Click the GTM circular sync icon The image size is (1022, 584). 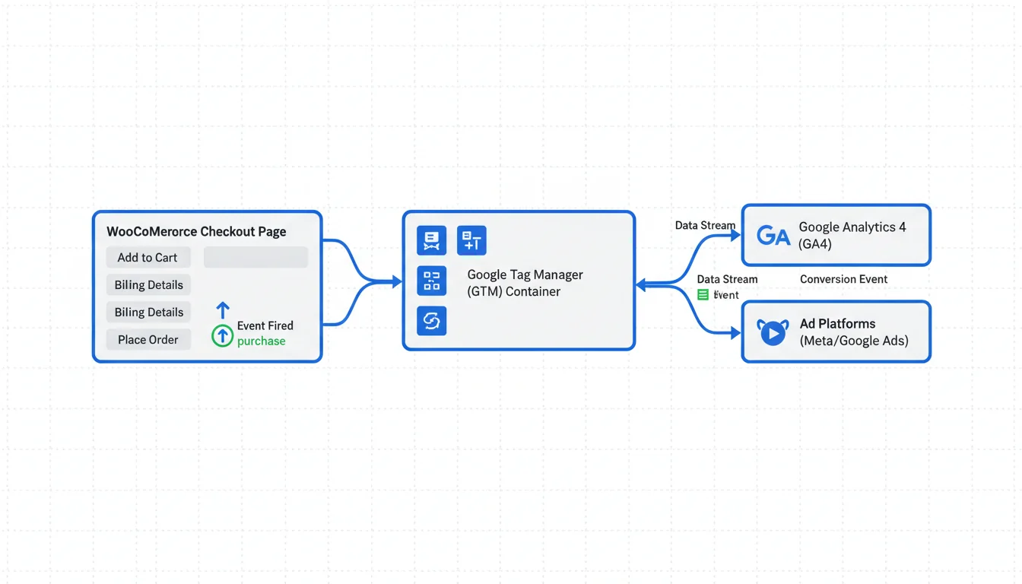(432, 321)
